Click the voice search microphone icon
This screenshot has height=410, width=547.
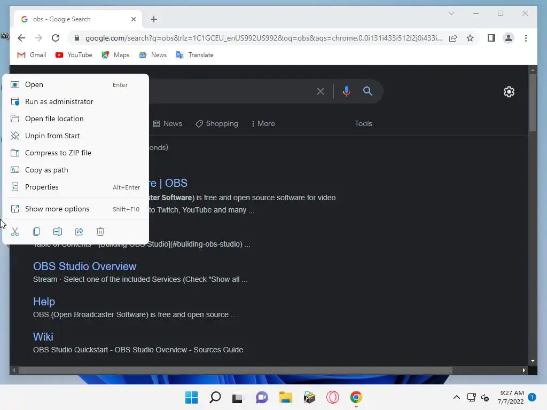point(346,91)
